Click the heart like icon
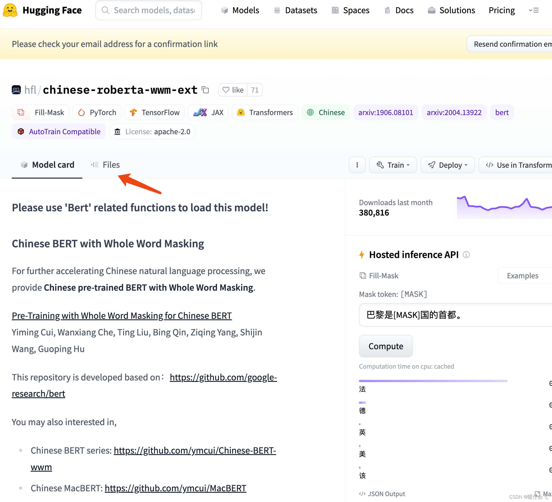This screenshot has width=552, height=502. (x=226, y=90)
